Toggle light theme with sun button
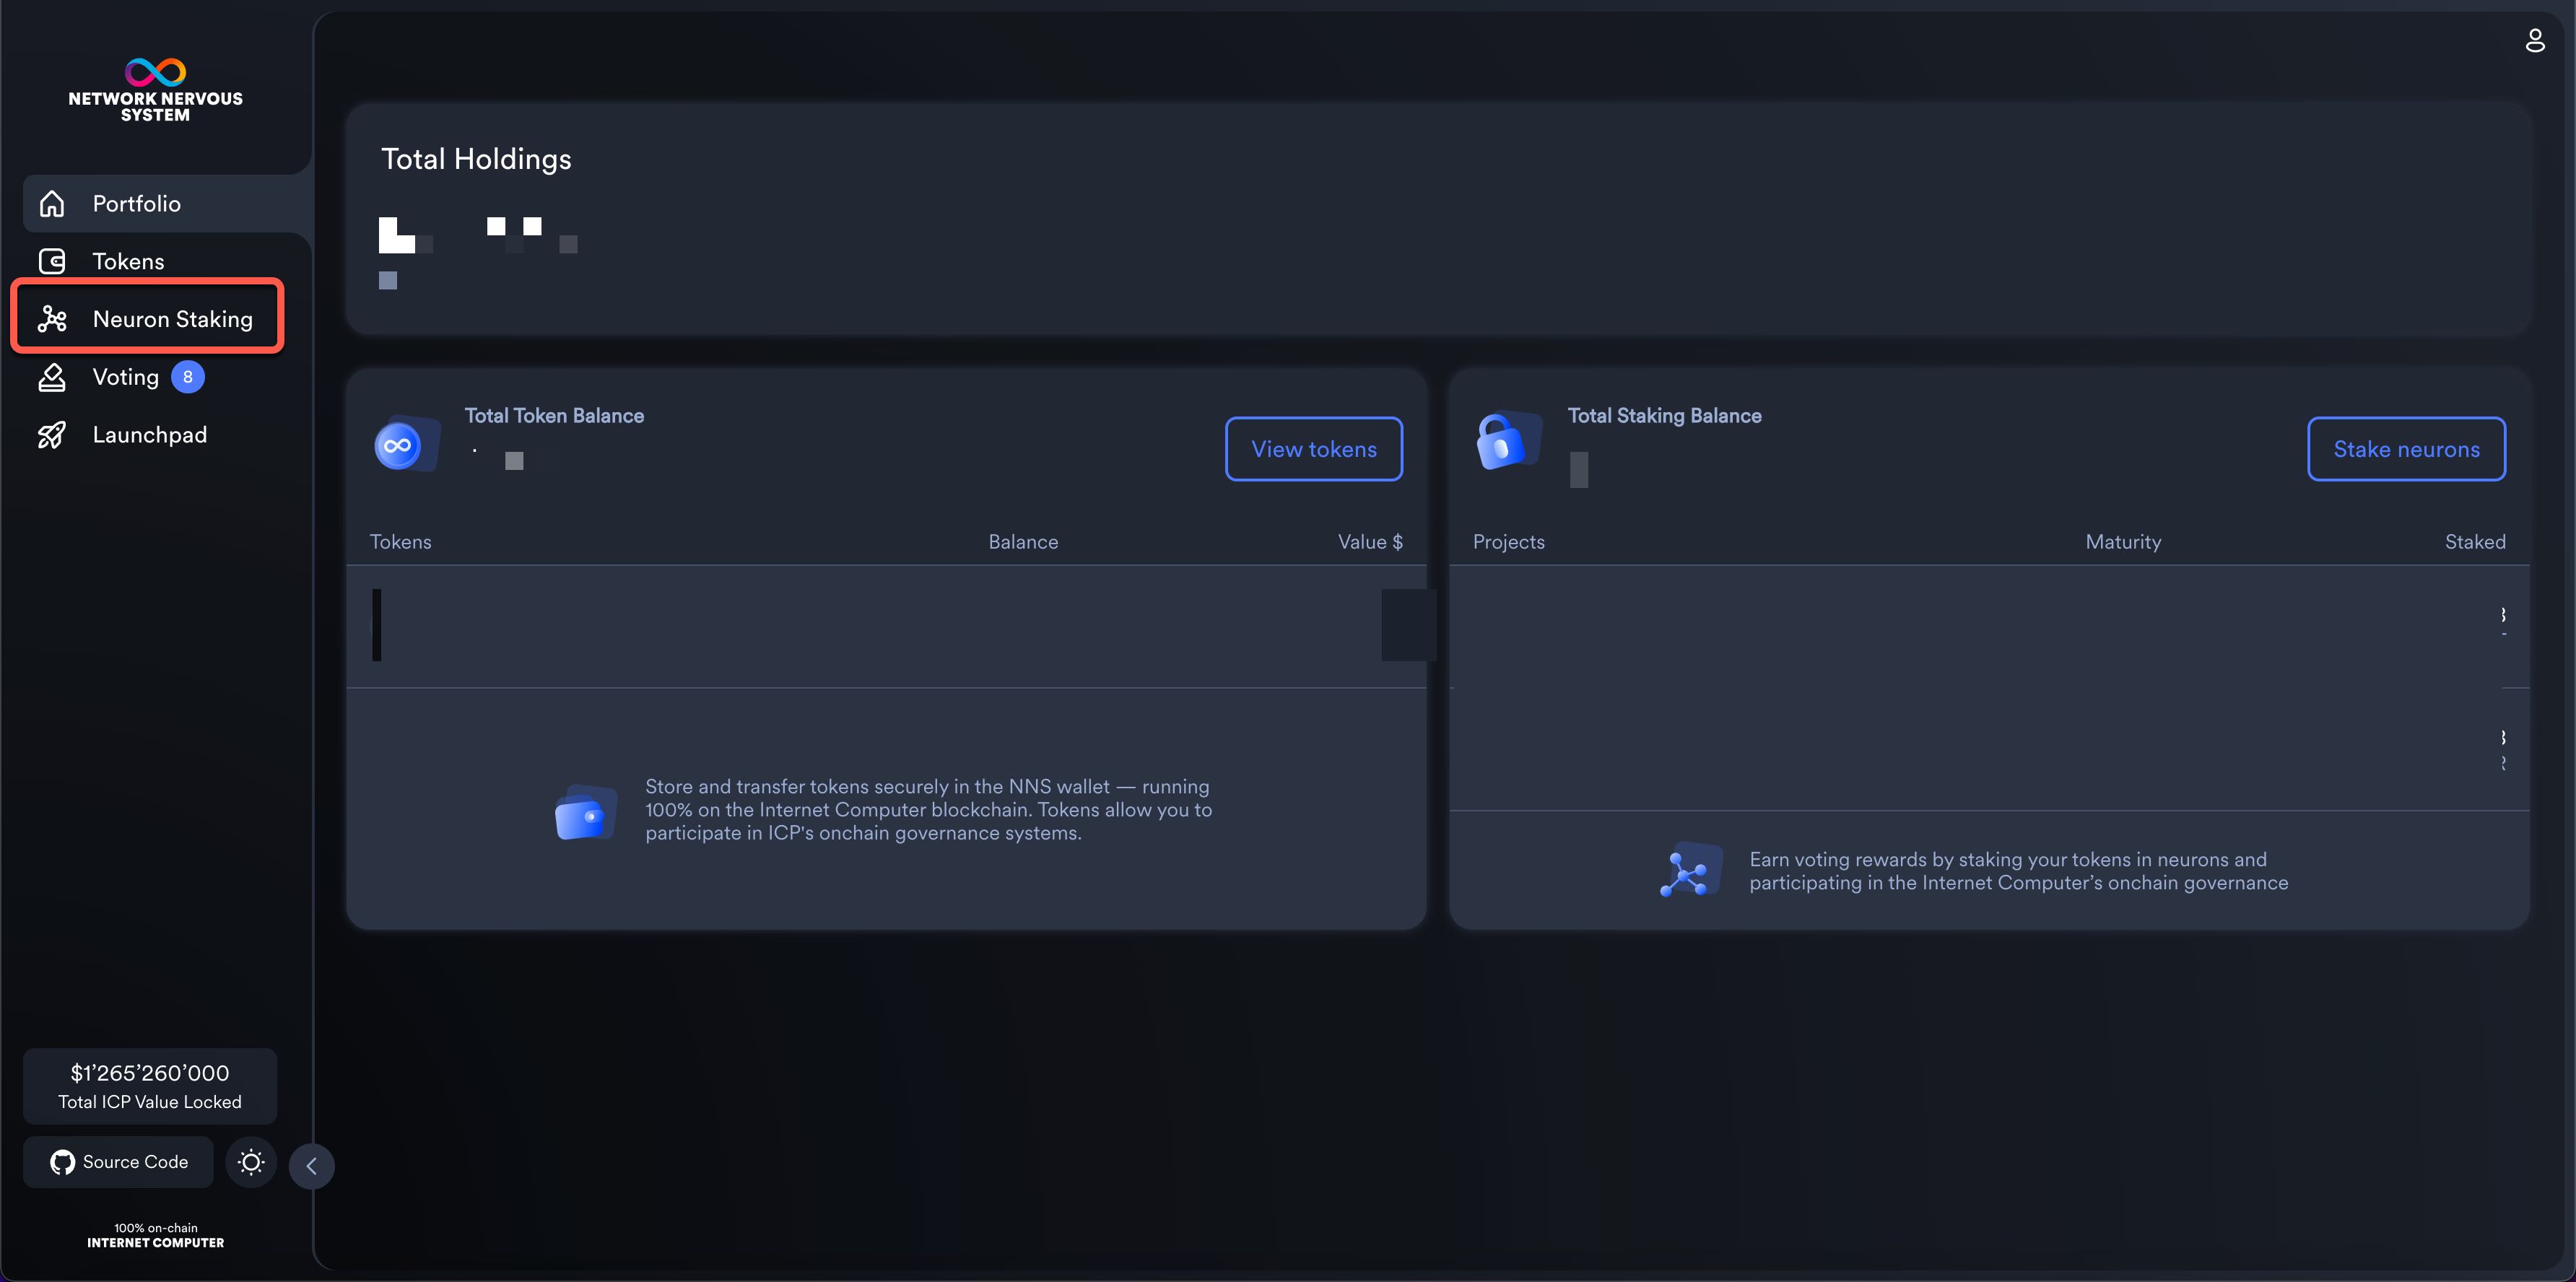 point(251,1162)
